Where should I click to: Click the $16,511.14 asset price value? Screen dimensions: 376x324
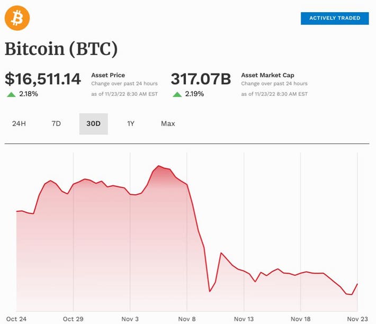click(43, 79)
